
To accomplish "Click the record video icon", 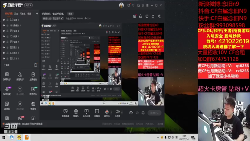I will tap(131, 113).
